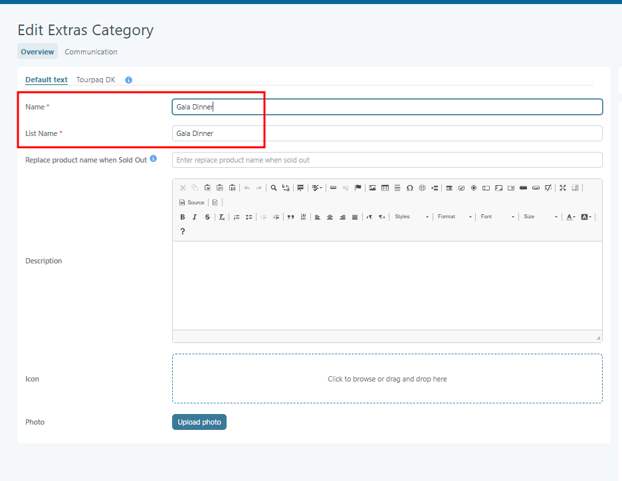Insert an image via the editor toolbar
The width and height of the screenshot is (622, 481).
coord(372,188)
